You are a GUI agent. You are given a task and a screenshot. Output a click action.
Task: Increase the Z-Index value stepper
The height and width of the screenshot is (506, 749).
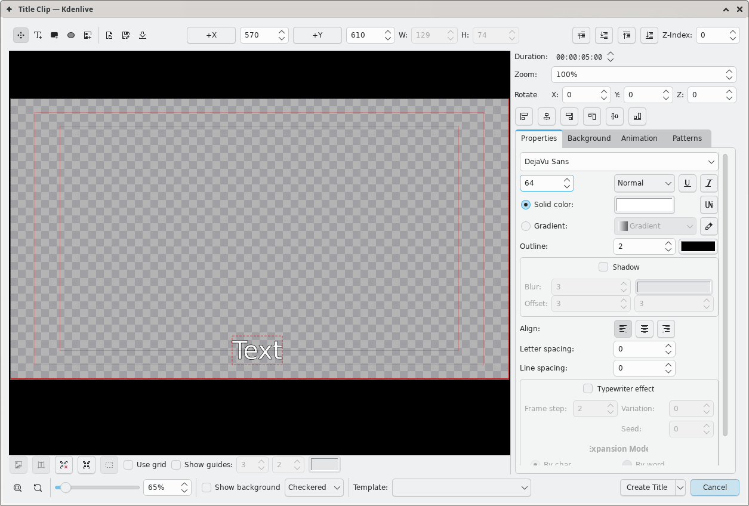coord(733,32)
